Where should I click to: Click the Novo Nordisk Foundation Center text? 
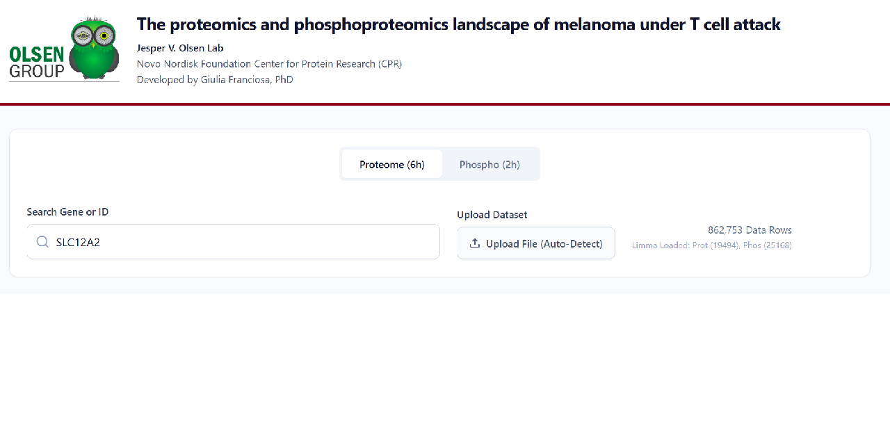coord(270,63)
